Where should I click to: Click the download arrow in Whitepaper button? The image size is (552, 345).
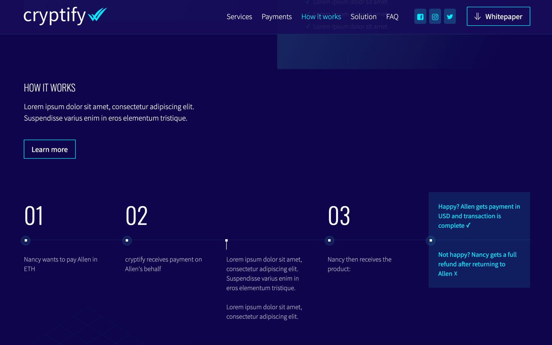(x=477, y=16)
